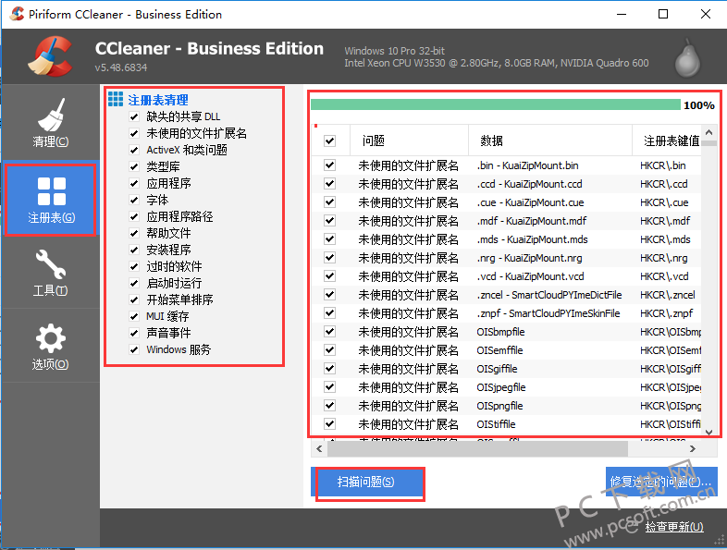Click the 扫描问题(S) scan button

[x=370, y=483]
